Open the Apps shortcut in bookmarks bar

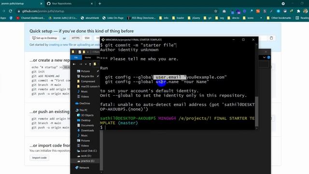pos(3,18)
